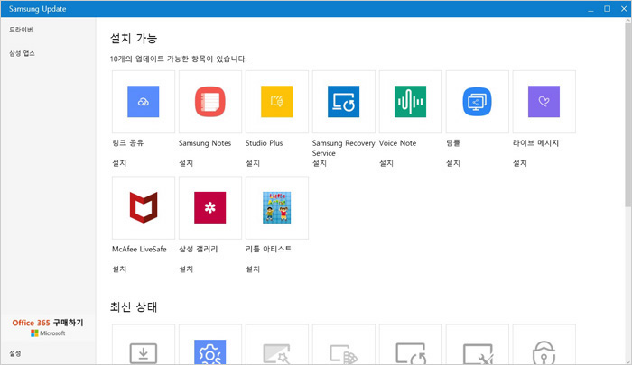Click 설치 under 삼성 갤러리
This screenshot has width=632, height=365.
click(x=186, y=269)
